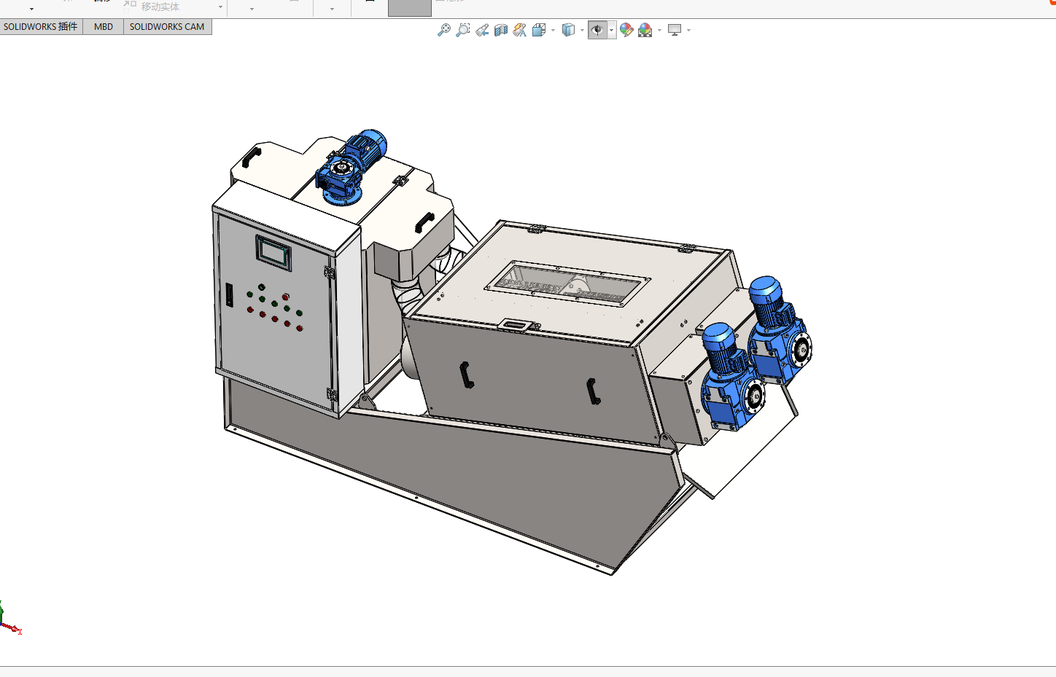Screen dimensions: 1056x677
Task: Open the Dynamic Annotation Views tool
Action: click(520, 30)
